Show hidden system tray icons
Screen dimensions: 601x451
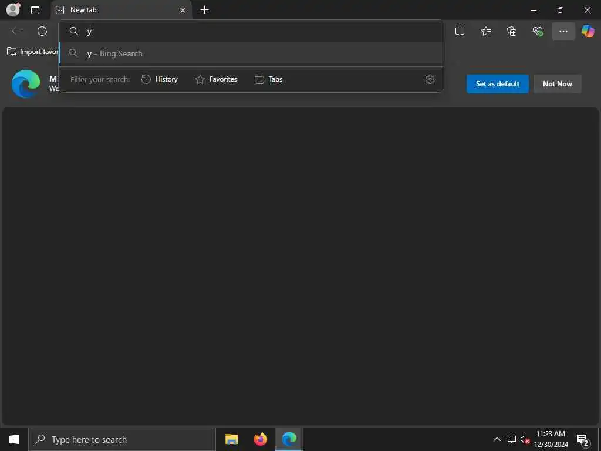point(497,439)
